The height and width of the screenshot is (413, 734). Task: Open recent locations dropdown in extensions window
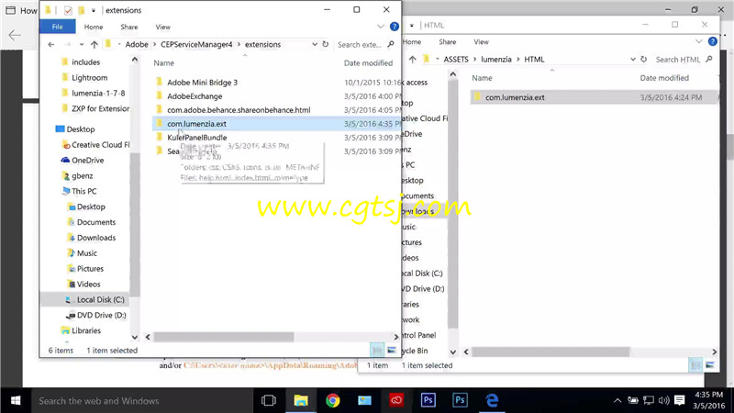point(82,44)
